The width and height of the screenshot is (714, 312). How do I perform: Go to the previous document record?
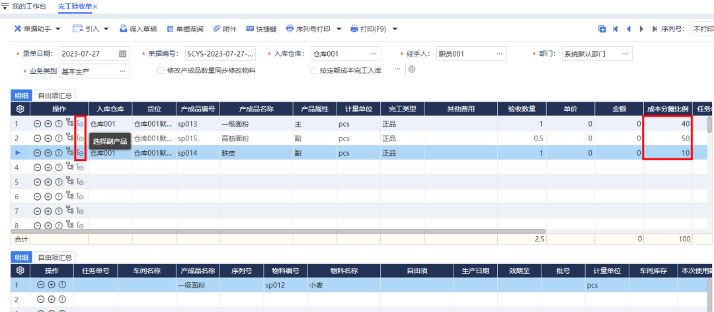(x=629, y=28)
